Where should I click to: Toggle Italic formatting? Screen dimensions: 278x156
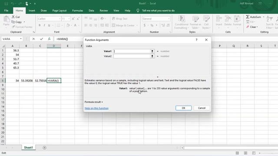(44, 26)
